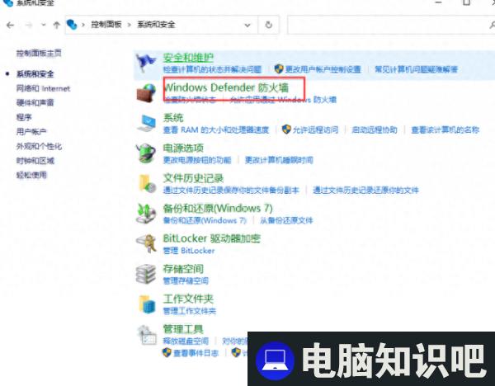Open BitLocker 驱动器加密 heading
Screen dimensions: 495x386
[x=211, y=238]
